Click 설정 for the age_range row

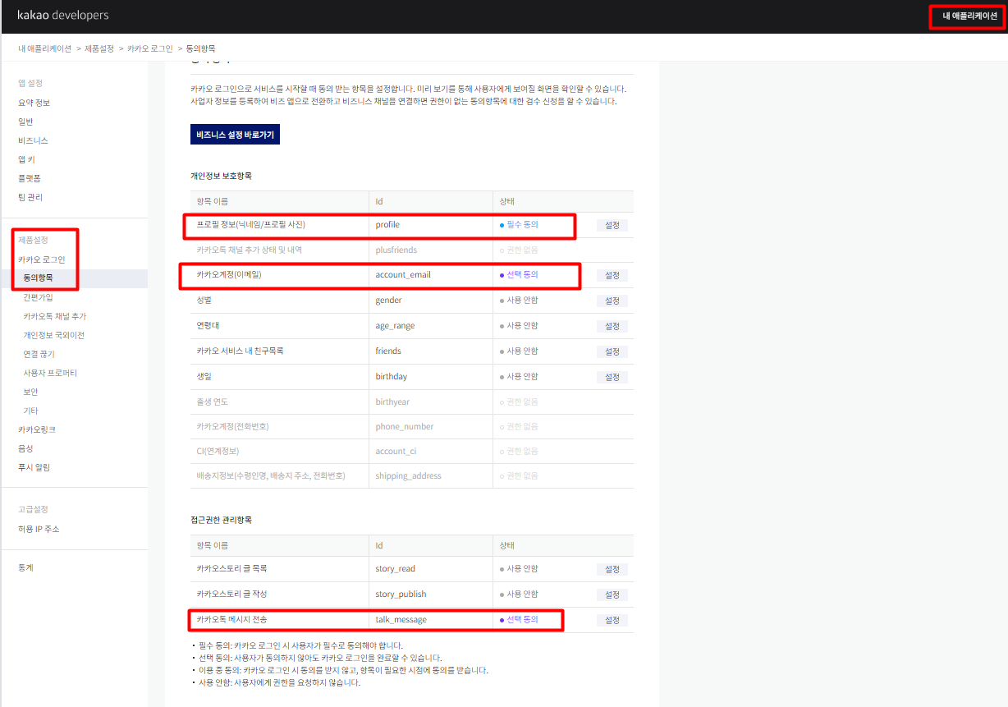point(612,326)
